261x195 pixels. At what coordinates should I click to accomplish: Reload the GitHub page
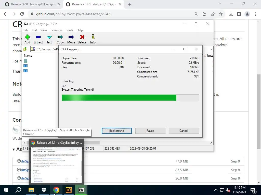pos(22,14)
